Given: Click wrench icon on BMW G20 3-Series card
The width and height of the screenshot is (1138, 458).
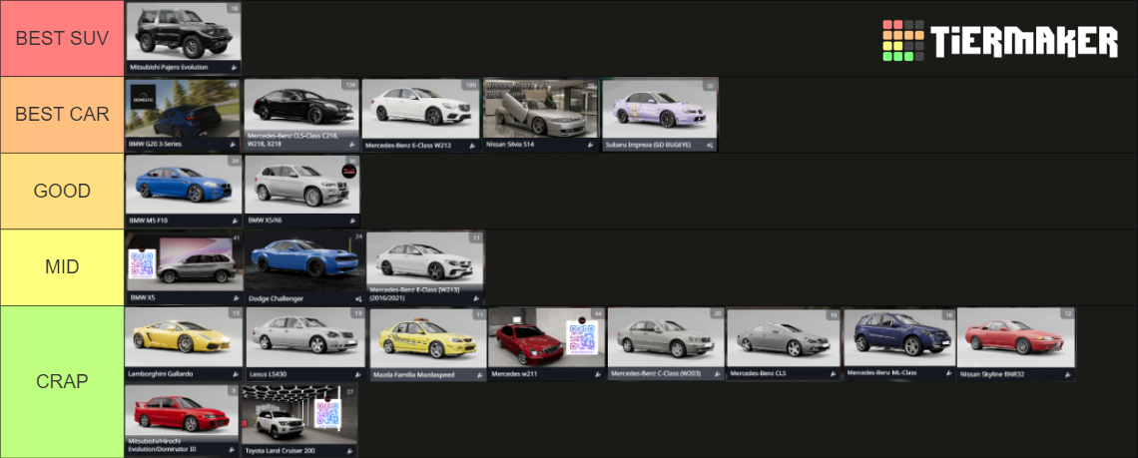Looking at the screenshot, I should [235, 145].
